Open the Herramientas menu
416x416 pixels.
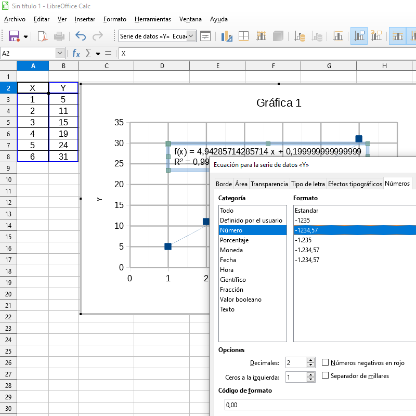pyautogui.click(x=153, y=19)
